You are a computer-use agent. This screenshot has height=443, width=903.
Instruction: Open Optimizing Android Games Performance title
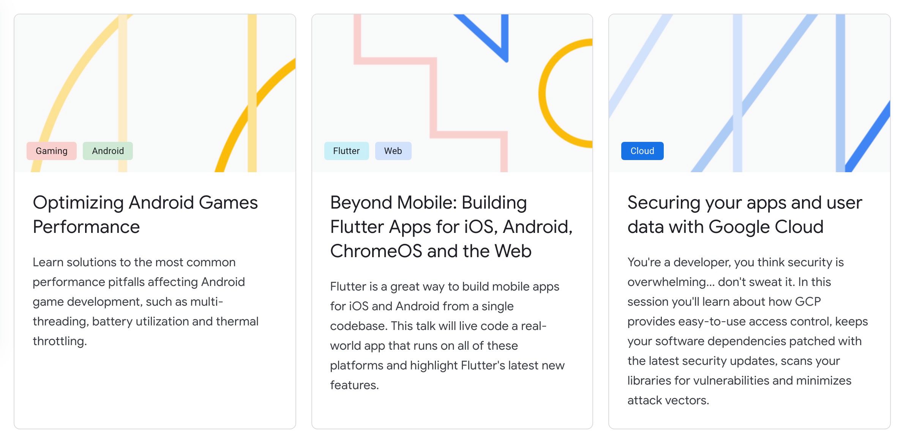tap(145, 215)
